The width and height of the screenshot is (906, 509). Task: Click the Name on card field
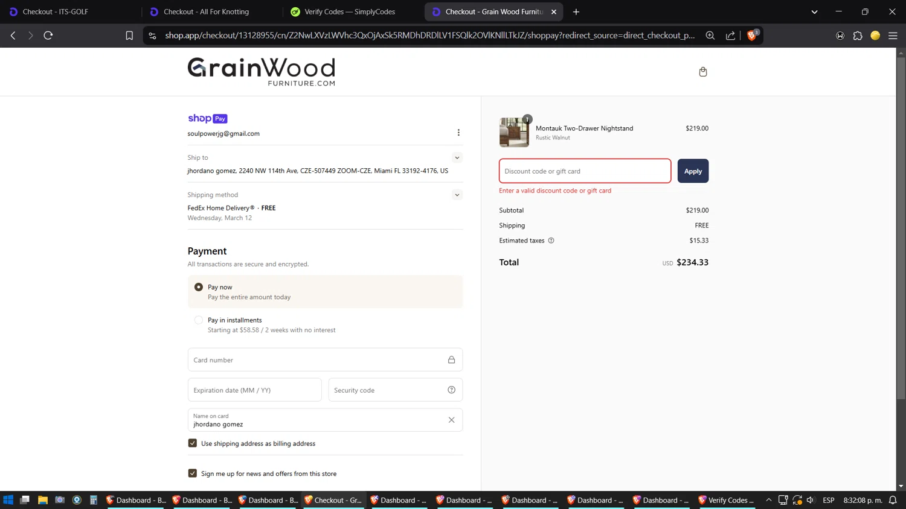325,420
